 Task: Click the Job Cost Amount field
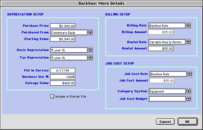coord(162,81)
